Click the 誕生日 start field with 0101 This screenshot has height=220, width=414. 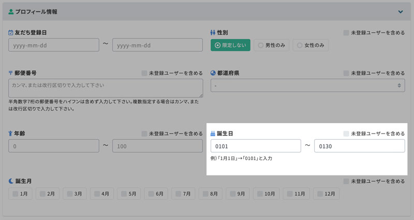tap(256, 146)
